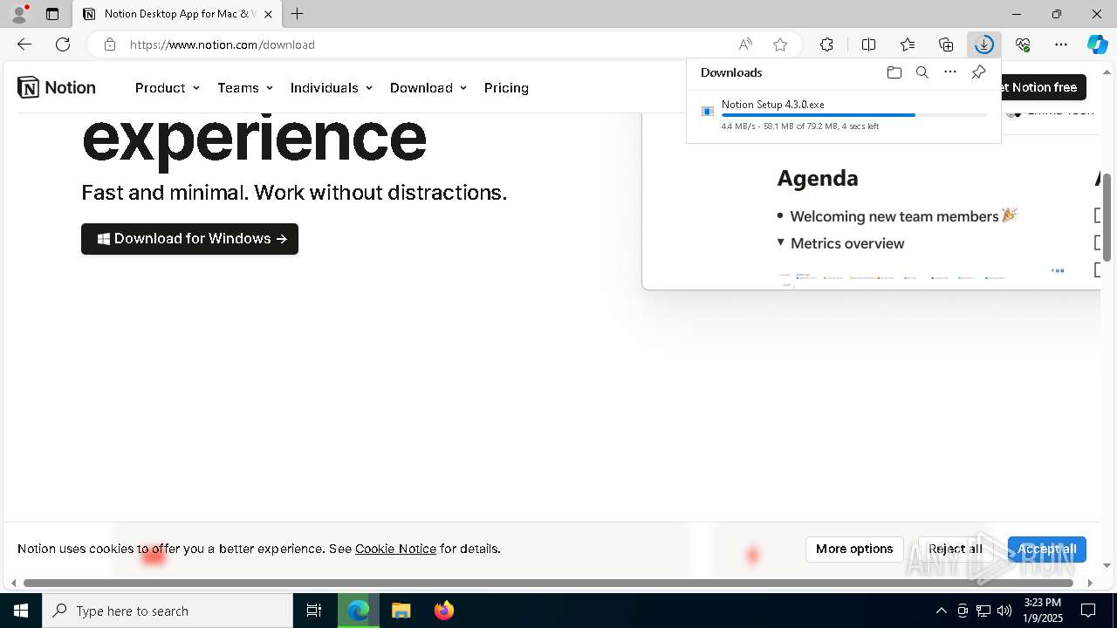Search within downloads
The image size is (1117, 628).
coord(922,72)
